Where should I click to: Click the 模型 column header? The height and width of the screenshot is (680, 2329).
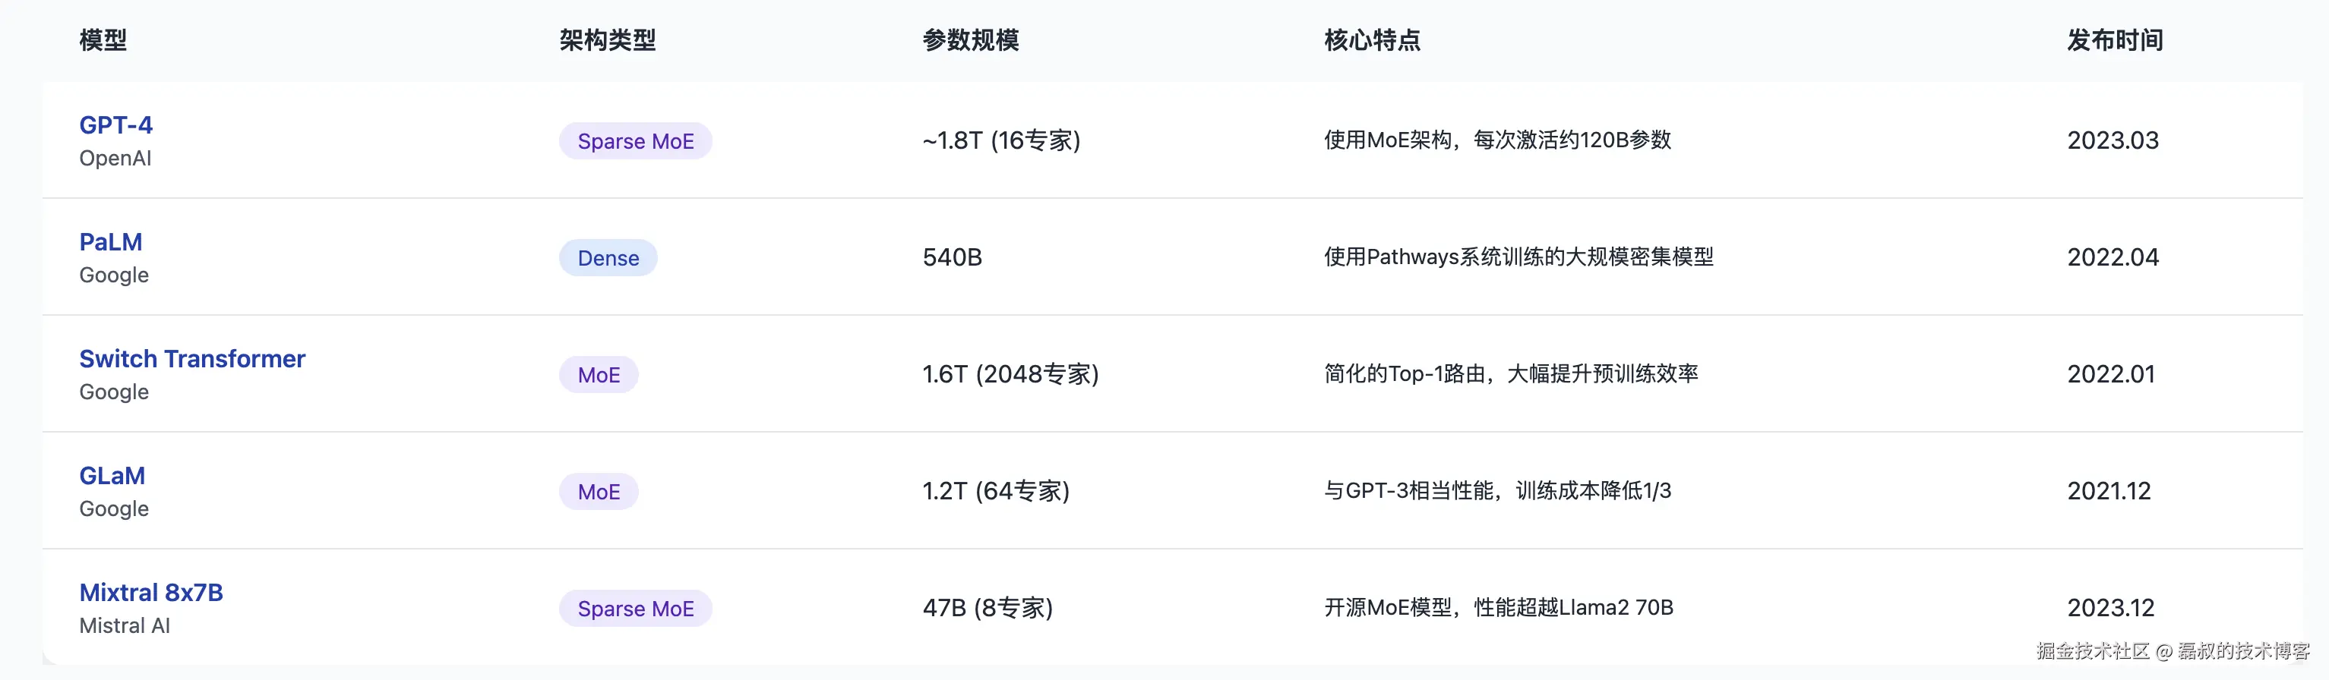click(x=103, y=39)
